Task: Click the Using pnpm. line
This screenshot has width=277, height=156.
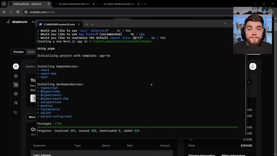Action: (x=47, y=49)
